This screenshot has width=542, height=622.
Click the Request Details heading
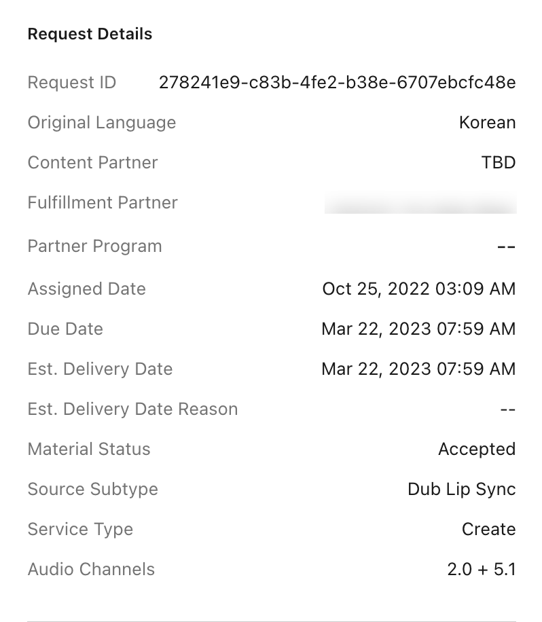tap(90, 34)
